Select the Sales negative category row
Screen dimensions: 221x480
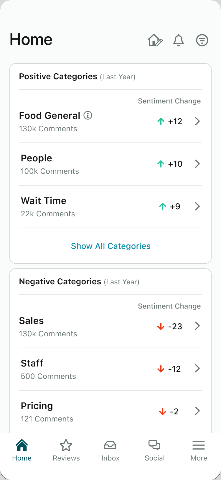click(x=111, y=327)
